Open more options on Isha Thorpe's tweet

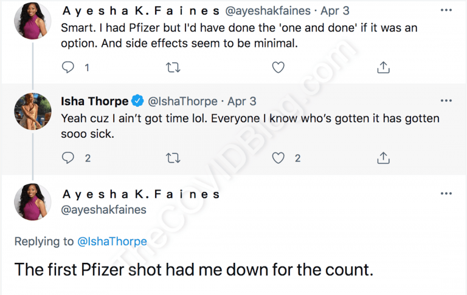(x=446, y=100)
